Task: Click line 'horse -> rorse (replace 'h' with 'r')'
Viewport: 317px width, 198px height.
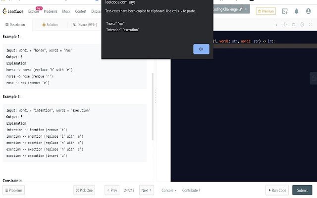Action: 39,70
